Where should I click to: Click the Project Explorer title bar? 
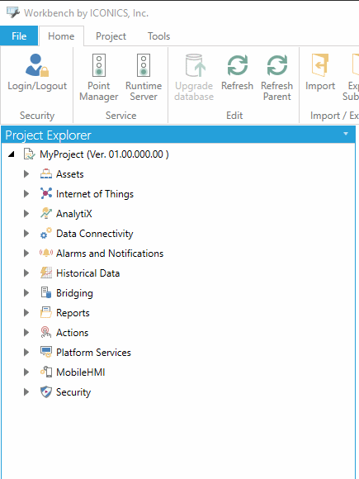tap(178, 135)
